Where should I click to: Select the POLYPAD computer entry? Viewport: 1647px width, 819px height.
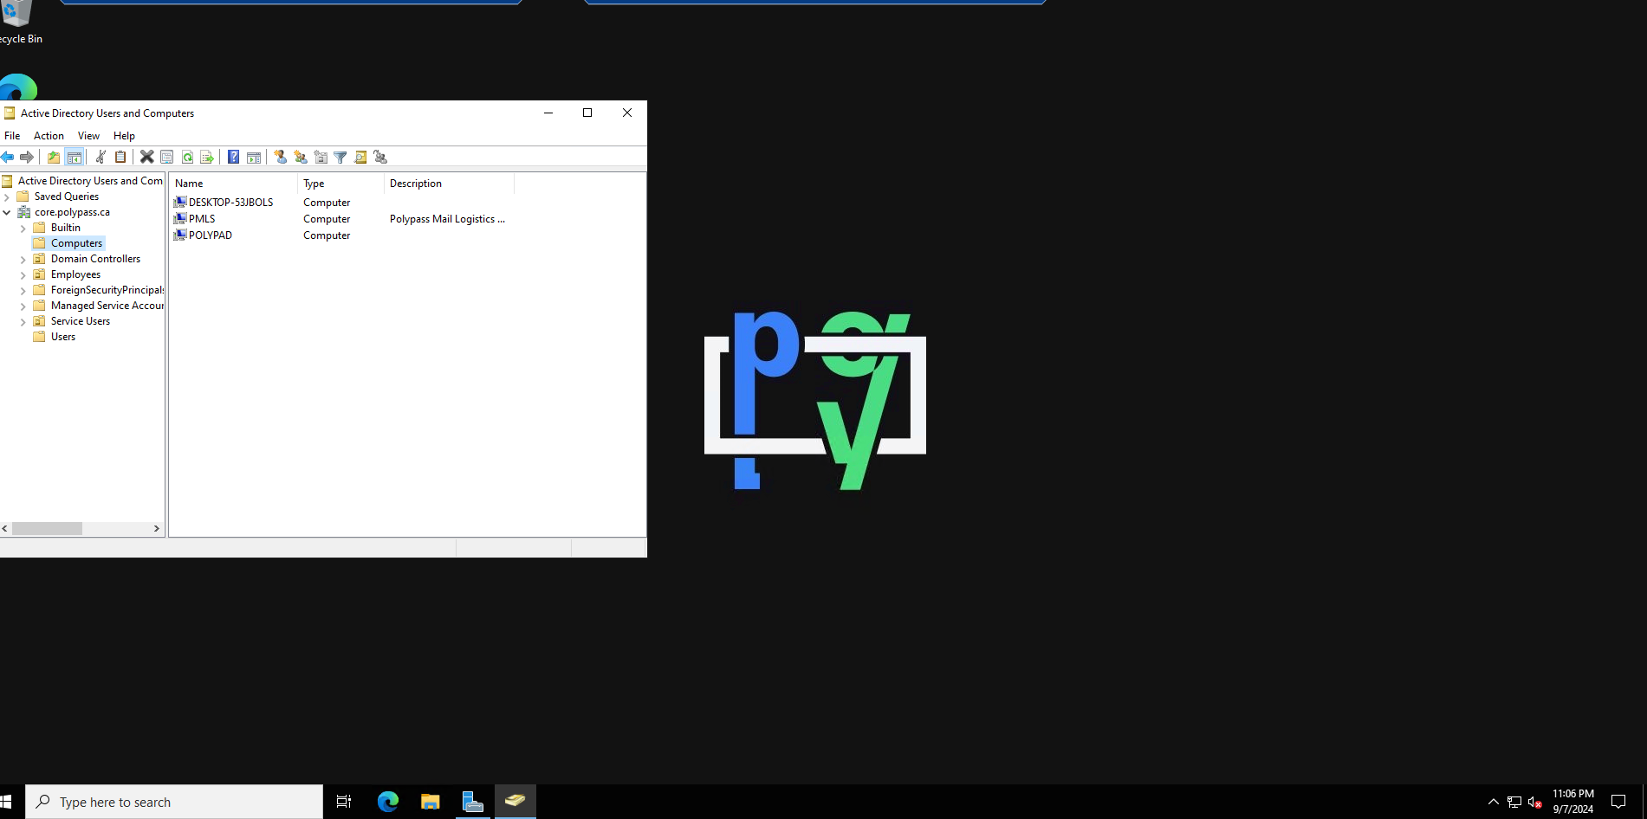[210, 235]
